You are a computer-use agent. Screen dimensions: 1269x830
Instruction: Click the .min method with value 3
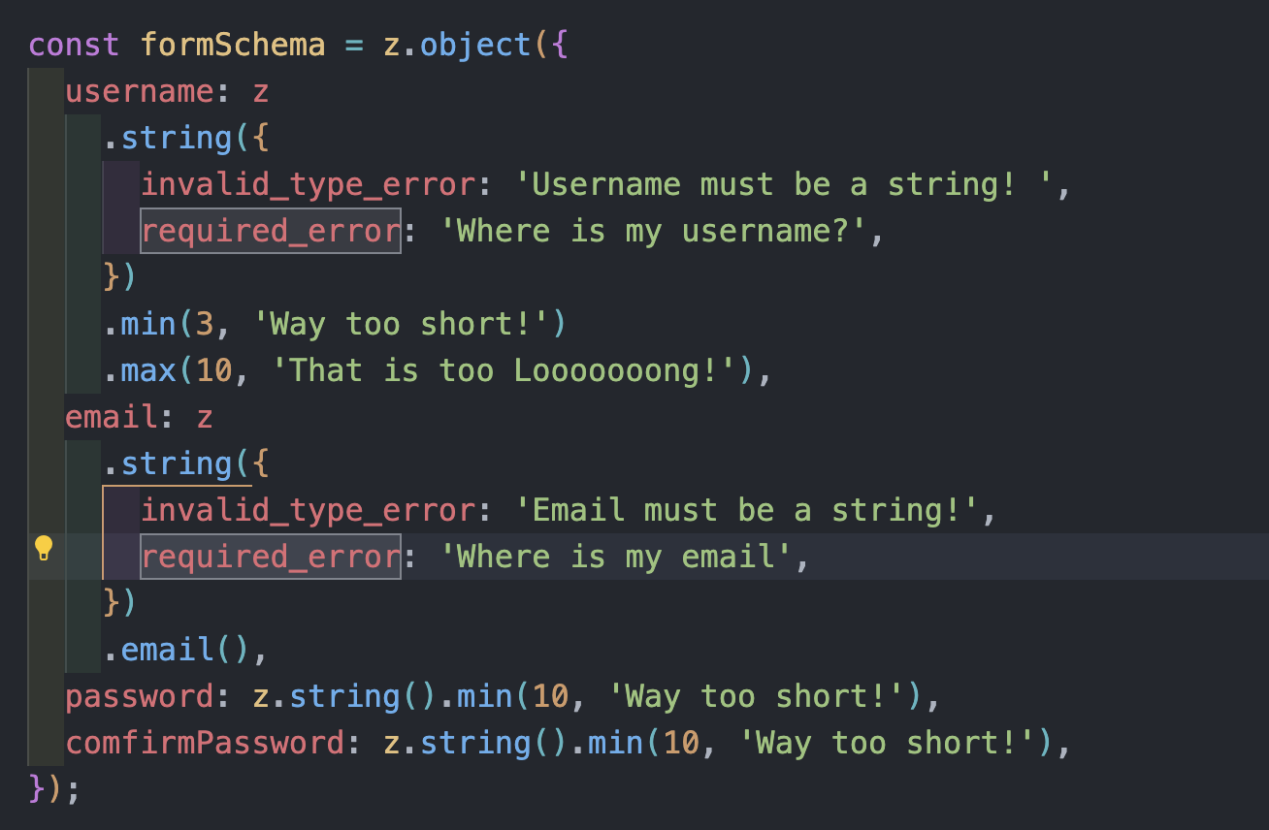[x=149, y=325]
